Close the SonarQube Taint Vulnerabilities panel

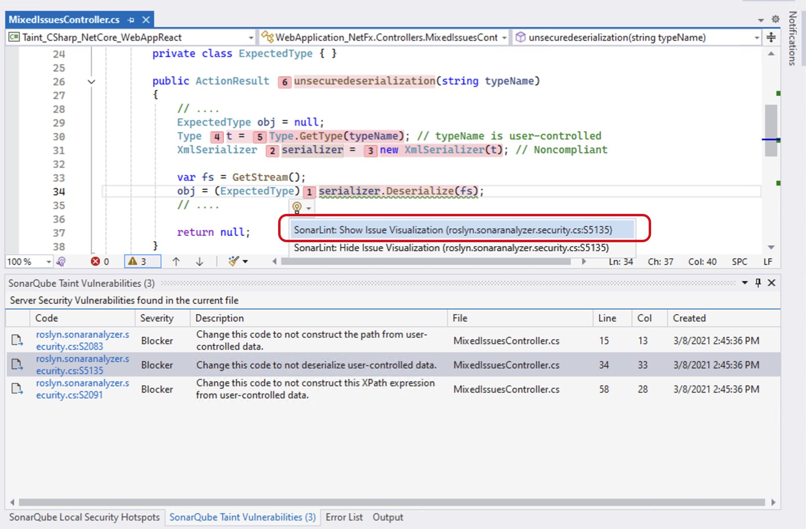pyautogui.click(x=772, y=283)
